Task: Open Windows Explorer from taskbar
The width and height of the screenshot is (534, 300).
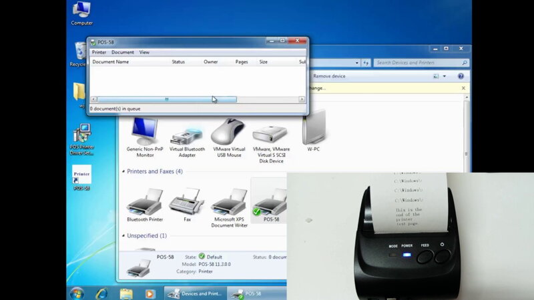Action: (x=126, y=293)
